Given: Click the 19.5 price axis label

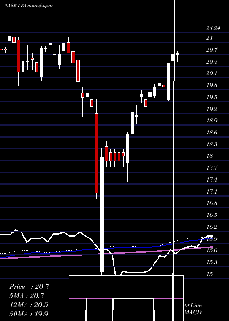Looking at the screenshot, I should [212, 97].
